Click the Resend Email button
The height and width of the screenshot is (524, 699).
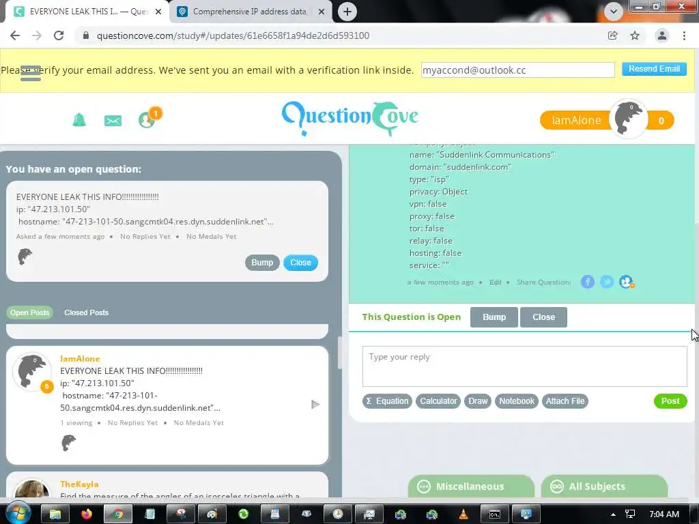tap(654, 69)
